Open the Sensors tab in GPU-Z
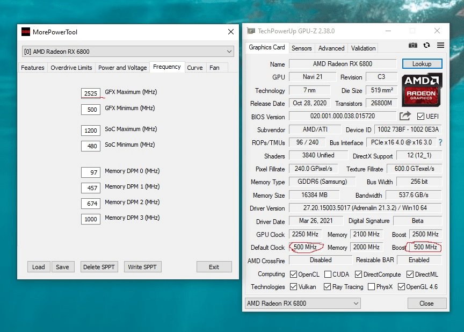This screenshot has height=332, width=464. click(301, 48)
